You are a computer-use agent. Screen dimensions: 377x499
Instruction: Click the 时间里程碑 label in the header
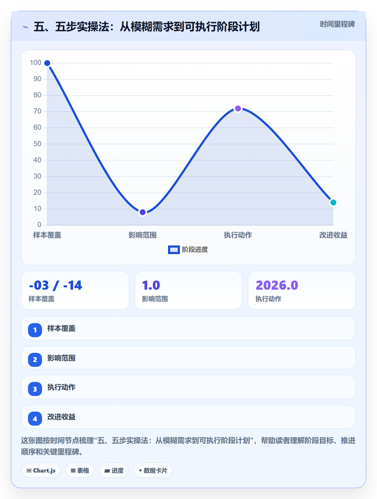[x=337, y=24]
